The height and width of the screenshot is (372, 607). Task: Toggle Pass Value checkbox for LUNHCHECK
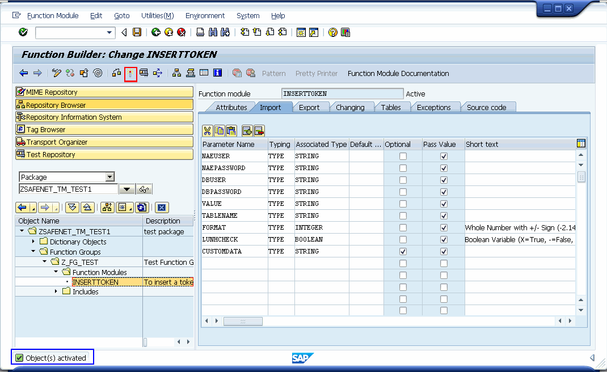click(444, 240)
